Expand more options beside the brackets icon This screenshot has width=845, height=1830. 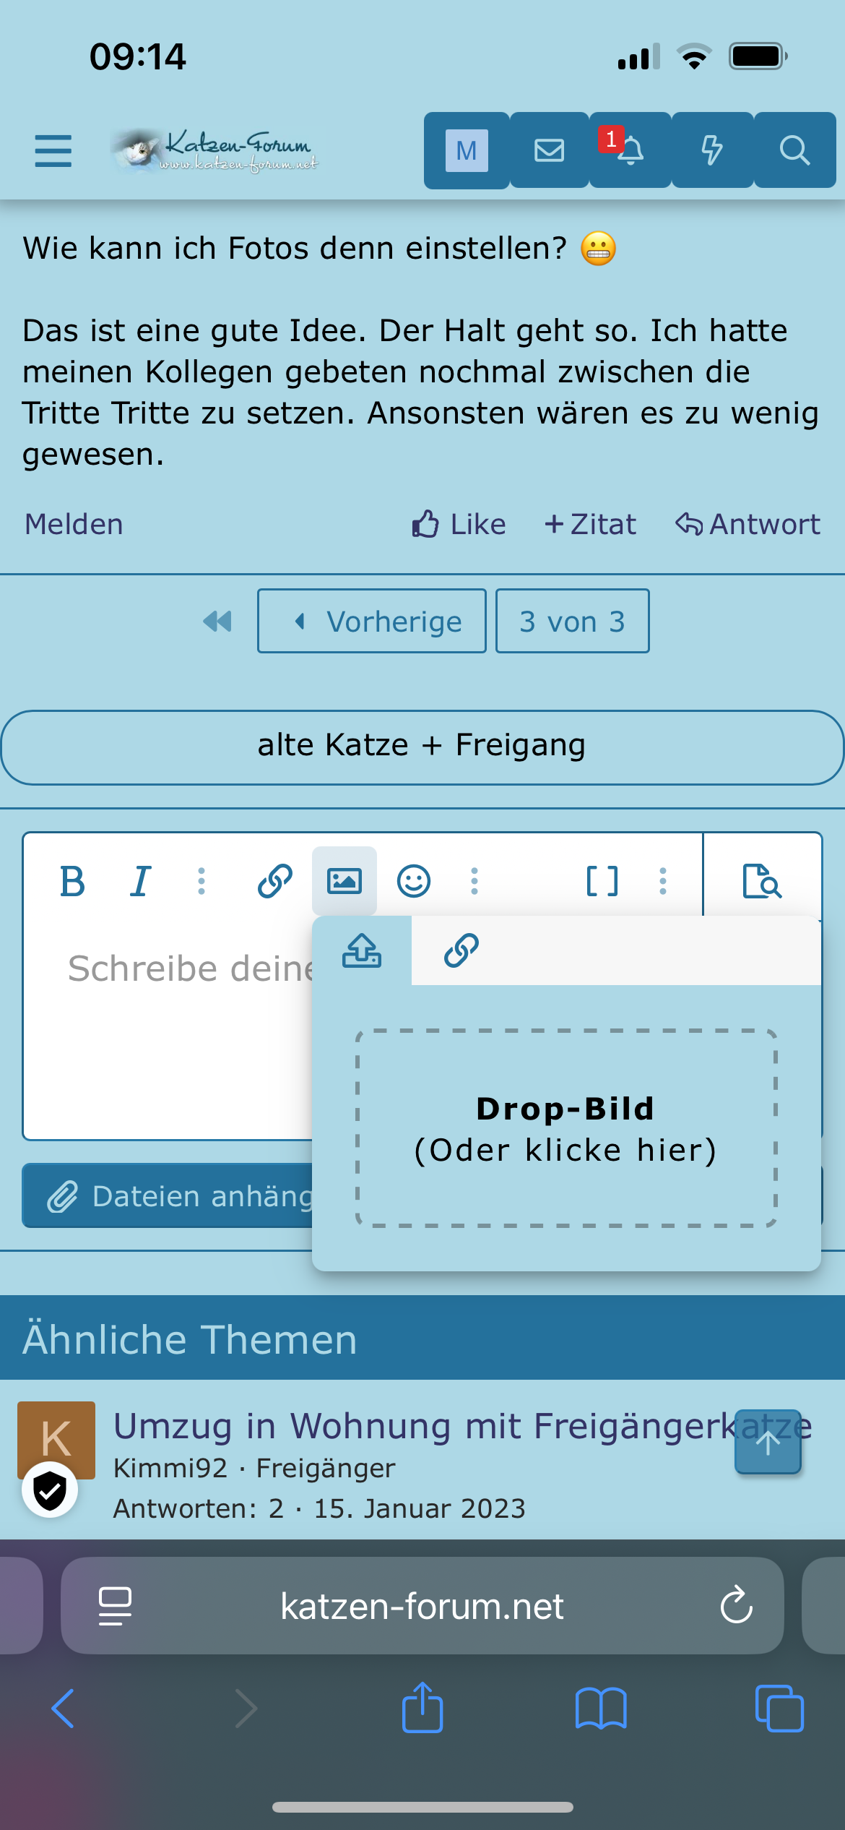coord(663,881)
